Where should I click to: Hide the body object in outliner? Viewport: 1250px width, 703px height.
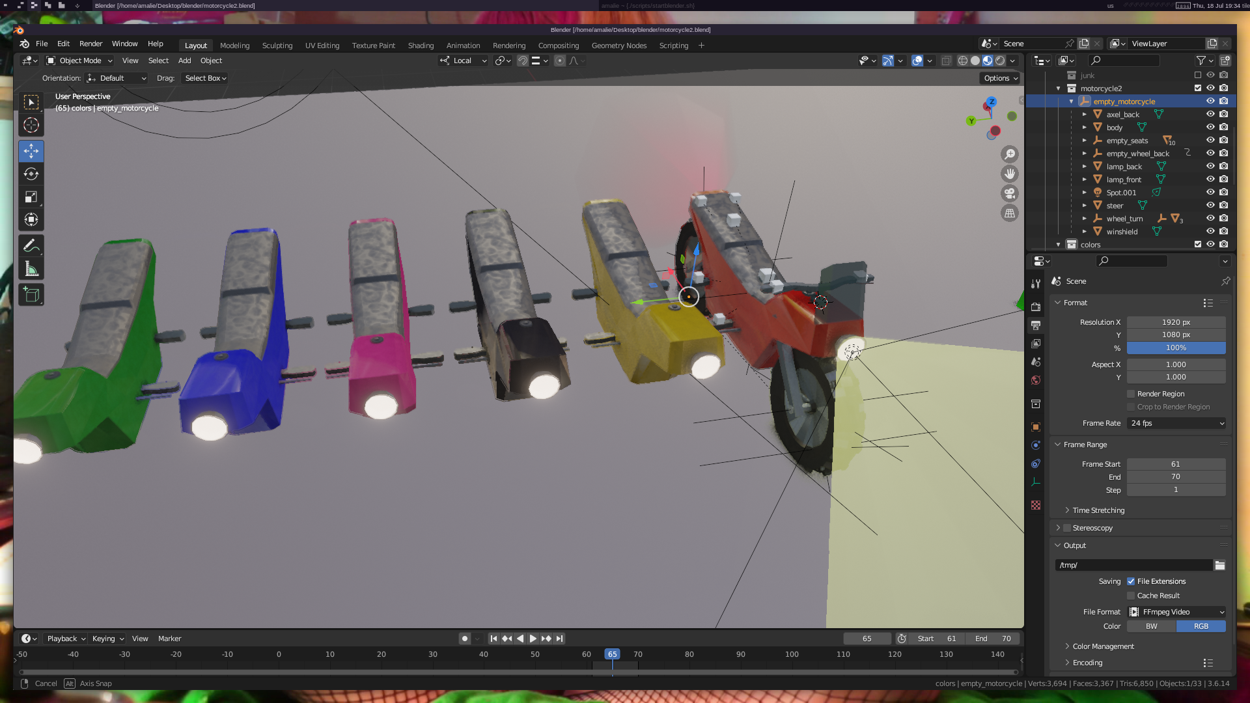tap(1210, 127)
